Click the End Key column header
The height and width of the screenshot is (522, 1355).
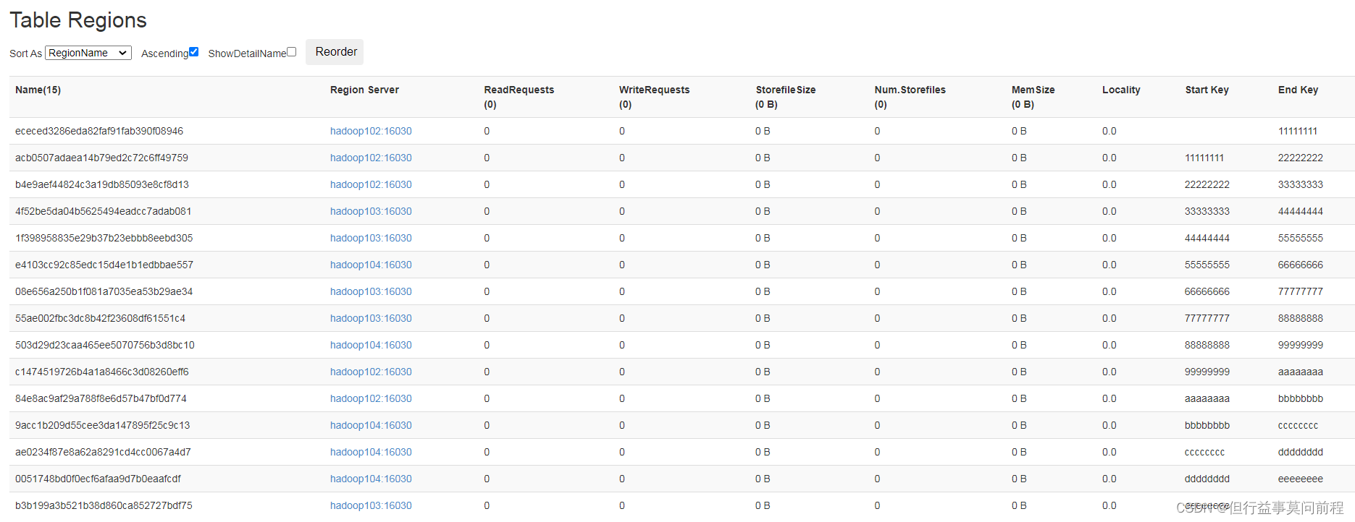[1298, 90]
